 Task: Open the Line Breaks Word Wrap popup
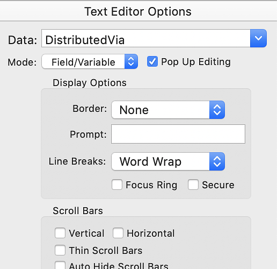[168, 161]
